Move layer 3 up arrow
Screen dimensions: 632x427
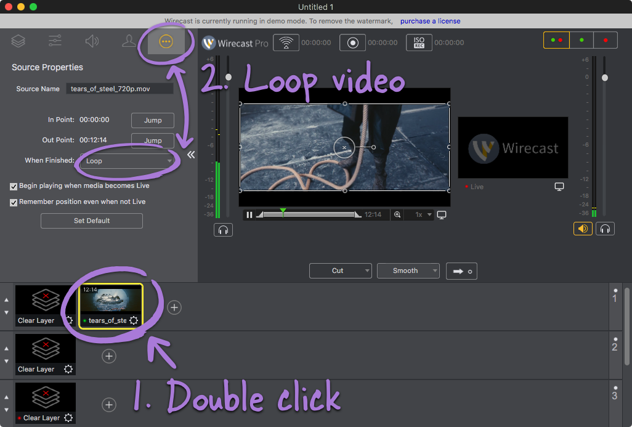(6, 397)
